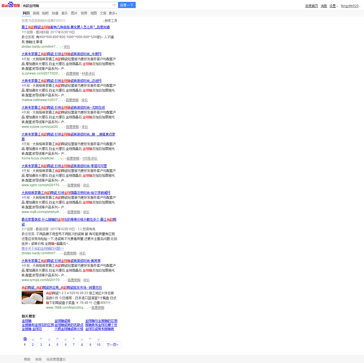Screen dimensions: 364x363
Task: Click 下一页 next page button
Action: (112, 345)
